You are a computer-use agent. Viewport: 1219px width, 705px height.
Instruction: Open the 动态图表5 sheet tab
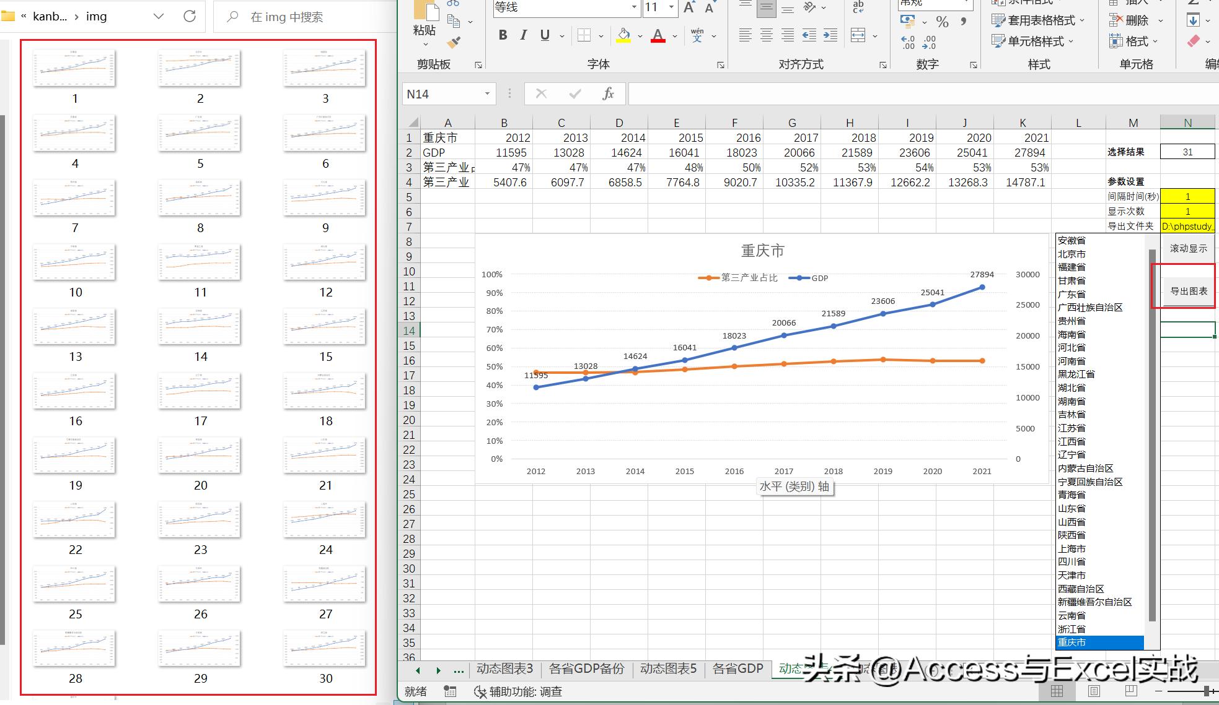click(668, 669)
